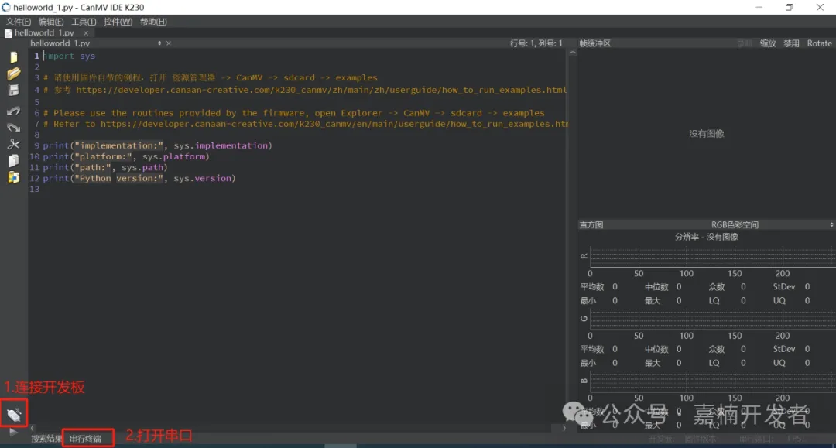Toggle the 禁用 frame buffer option
Image resolution: width=836 pixels, height=448 pixels.
(x=791, y=43)
